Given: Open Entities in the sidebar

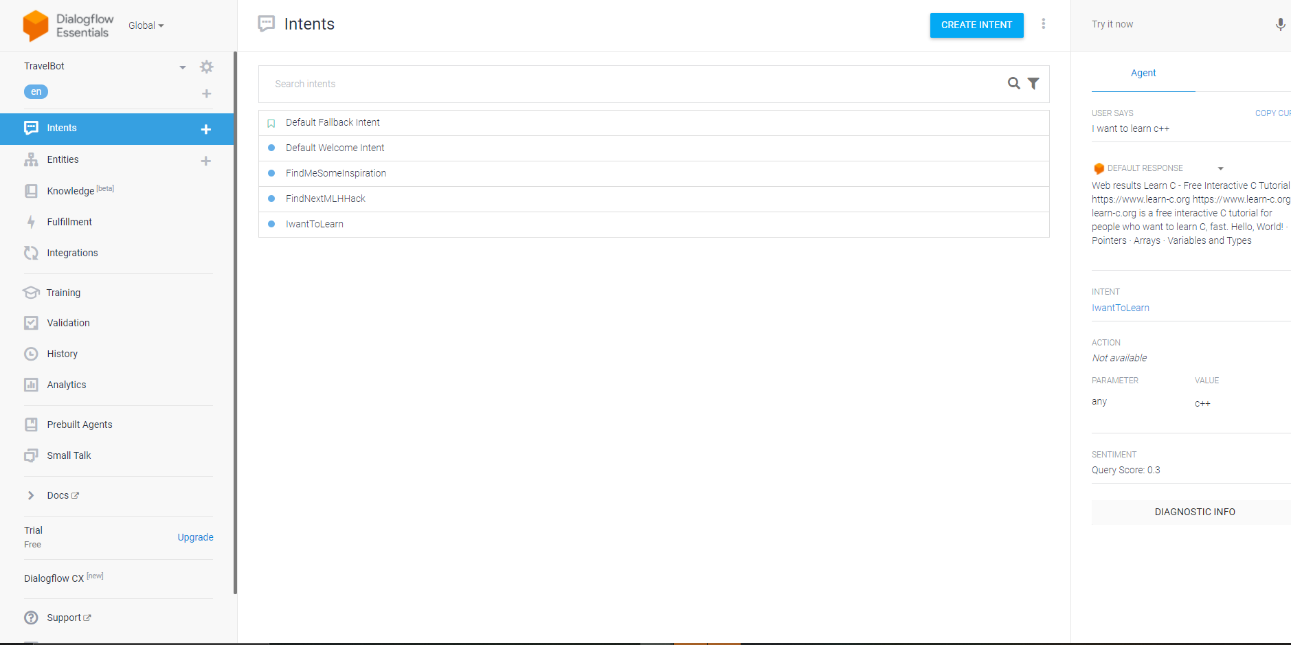Looking at the screenshot, I should 63,159.
